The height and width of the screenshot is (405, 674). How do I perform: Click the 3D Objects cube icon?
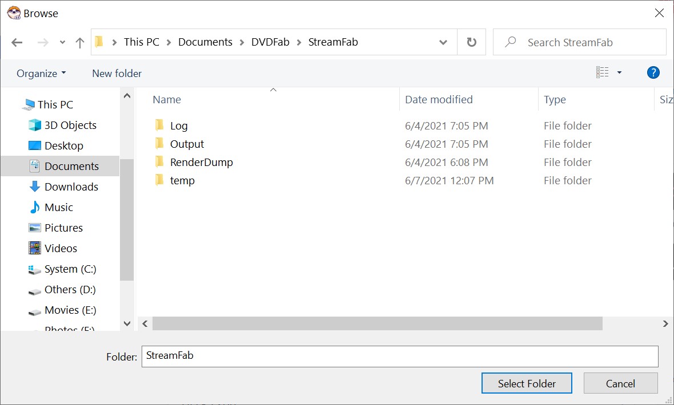coord(34,125)
